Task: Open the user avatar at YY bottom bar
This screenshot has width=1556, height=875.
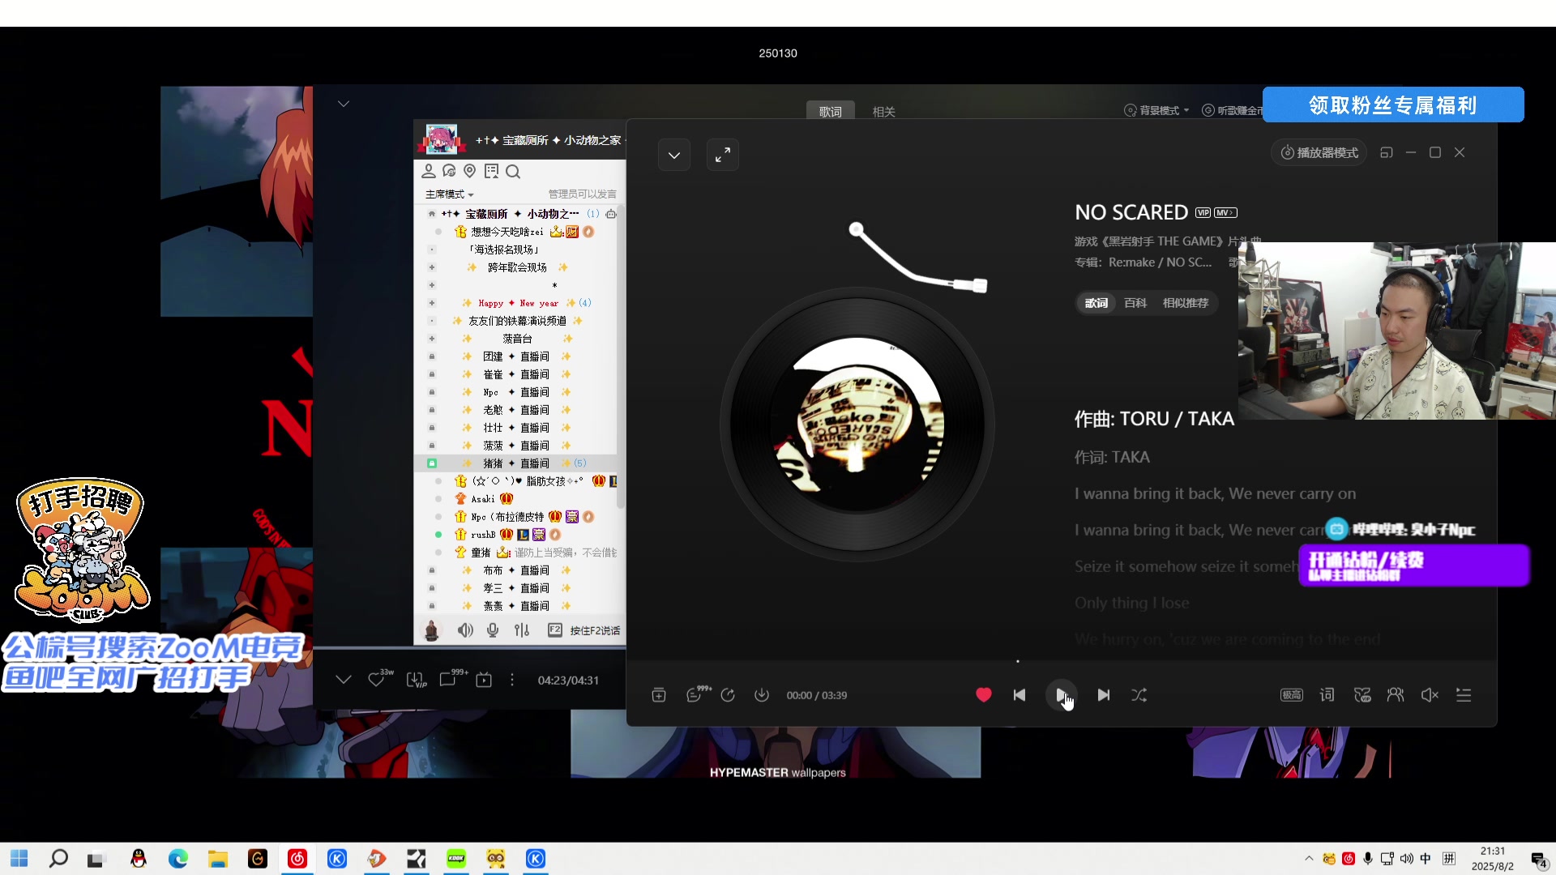Action: (x=432, y=630)
